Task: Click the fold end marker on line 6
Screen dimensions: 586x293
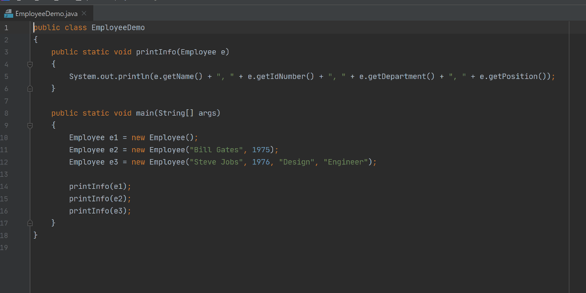Action: click(x=30, y=89)
